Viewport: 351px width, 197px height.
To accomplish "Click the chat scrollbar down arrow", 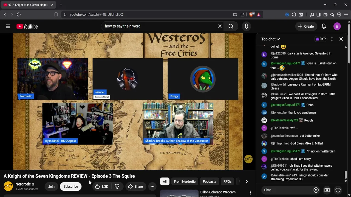I will click(346, 181).
